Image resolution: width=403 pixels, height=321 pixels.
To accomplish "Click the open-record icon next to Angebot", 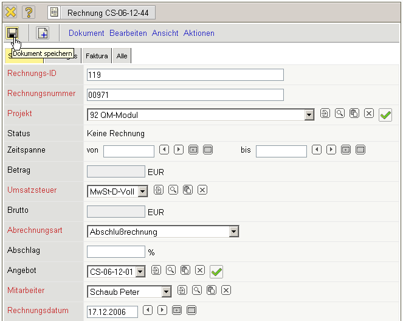I will (156, 271).
